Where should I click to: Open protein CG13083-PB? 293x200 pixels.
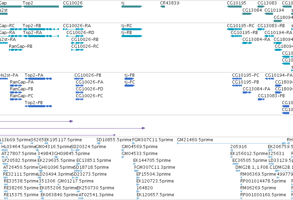(271, 96)
